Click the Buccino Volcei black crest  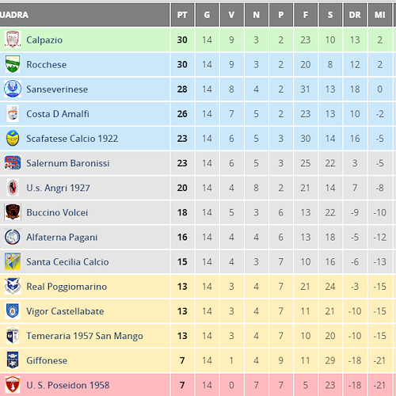(x=13, y=212)
